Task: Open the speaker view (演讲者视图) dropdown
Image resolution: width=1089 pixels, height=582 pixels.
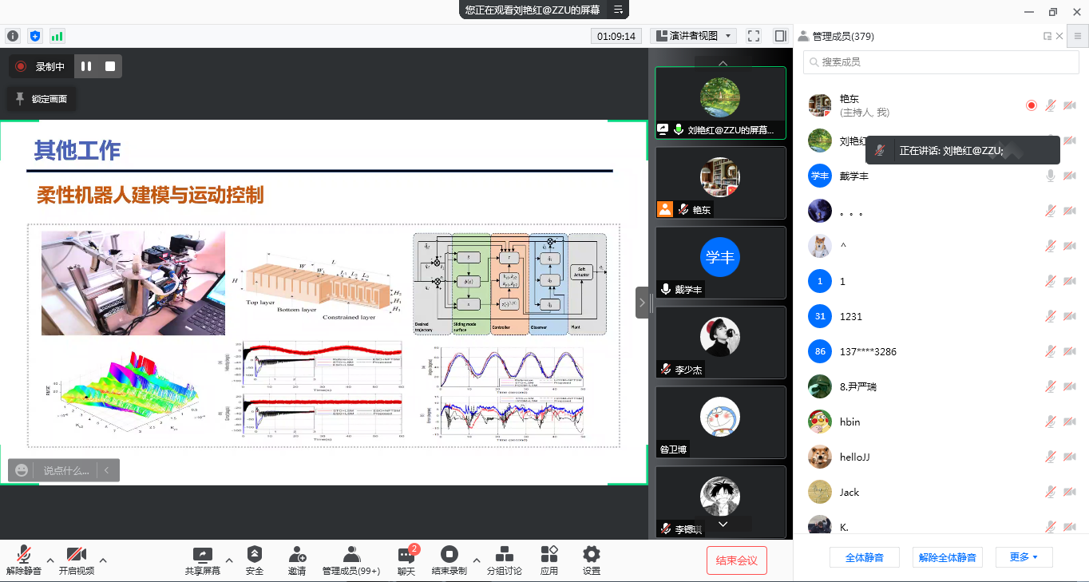Action: (x=694, y=36)
